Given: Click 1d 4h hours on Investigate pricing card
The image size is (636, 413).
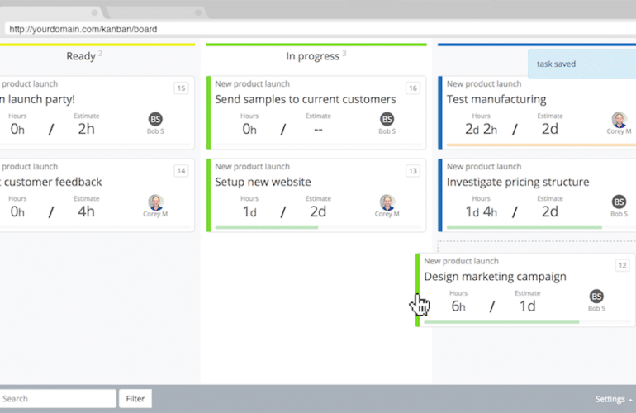Looking at the screenshot, I should (481, 211).
